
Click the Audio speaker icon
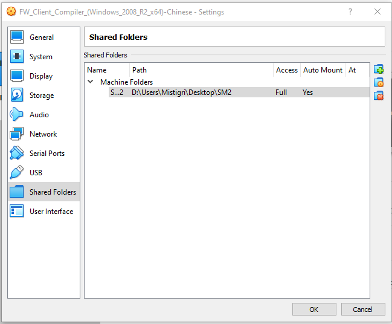(x=17, y=114)
